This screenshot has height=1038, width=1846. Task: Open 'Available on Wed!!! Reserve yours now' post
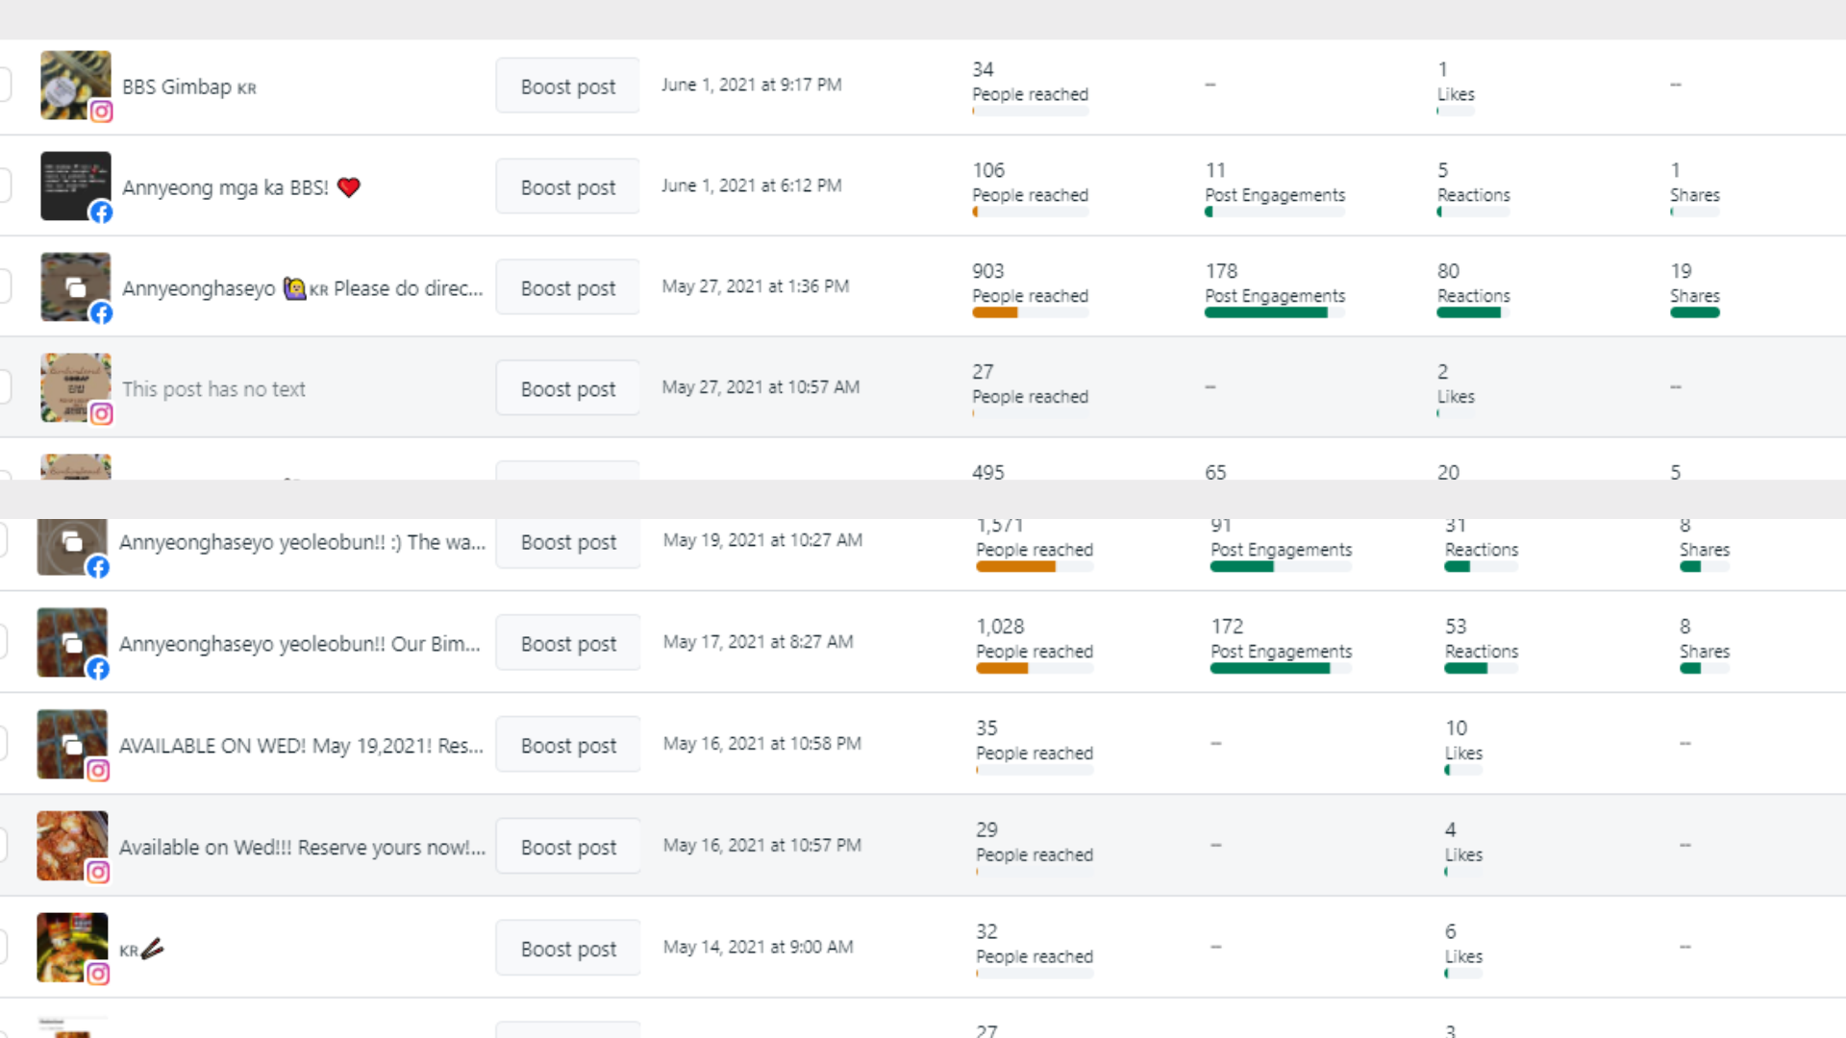click(x=302, y=848)
